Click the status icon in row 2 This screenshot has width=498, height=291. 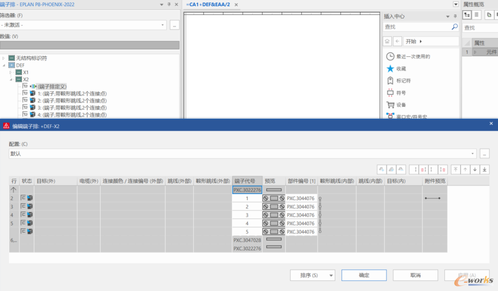click(27, 198)
